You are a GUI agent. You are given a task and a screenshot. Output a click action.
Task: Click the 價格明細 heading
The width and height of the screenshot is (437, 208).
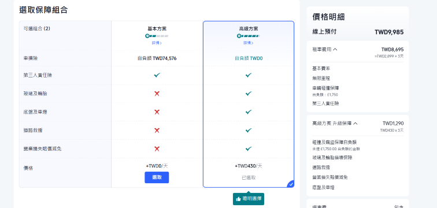[x=328, y=17]
